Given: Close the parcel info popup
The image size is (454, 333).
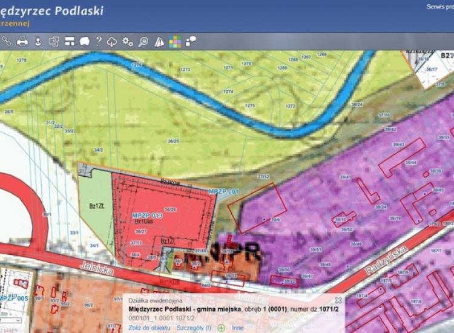Looking at the screenshot, I should (338, 300).
